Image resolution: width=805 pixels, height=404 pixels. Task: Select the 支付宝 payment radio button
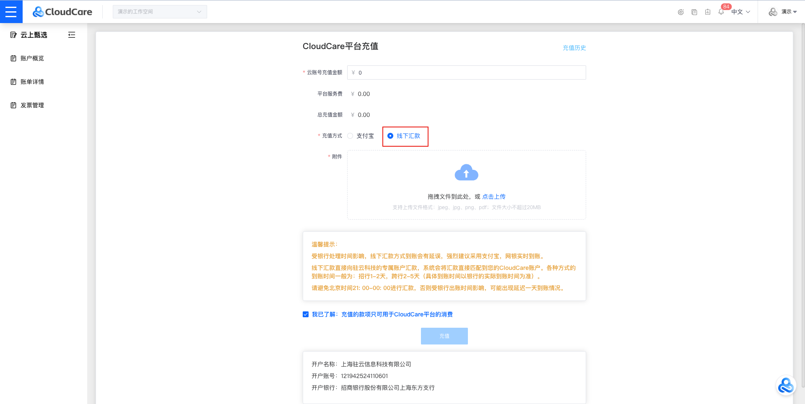point(350,136)
